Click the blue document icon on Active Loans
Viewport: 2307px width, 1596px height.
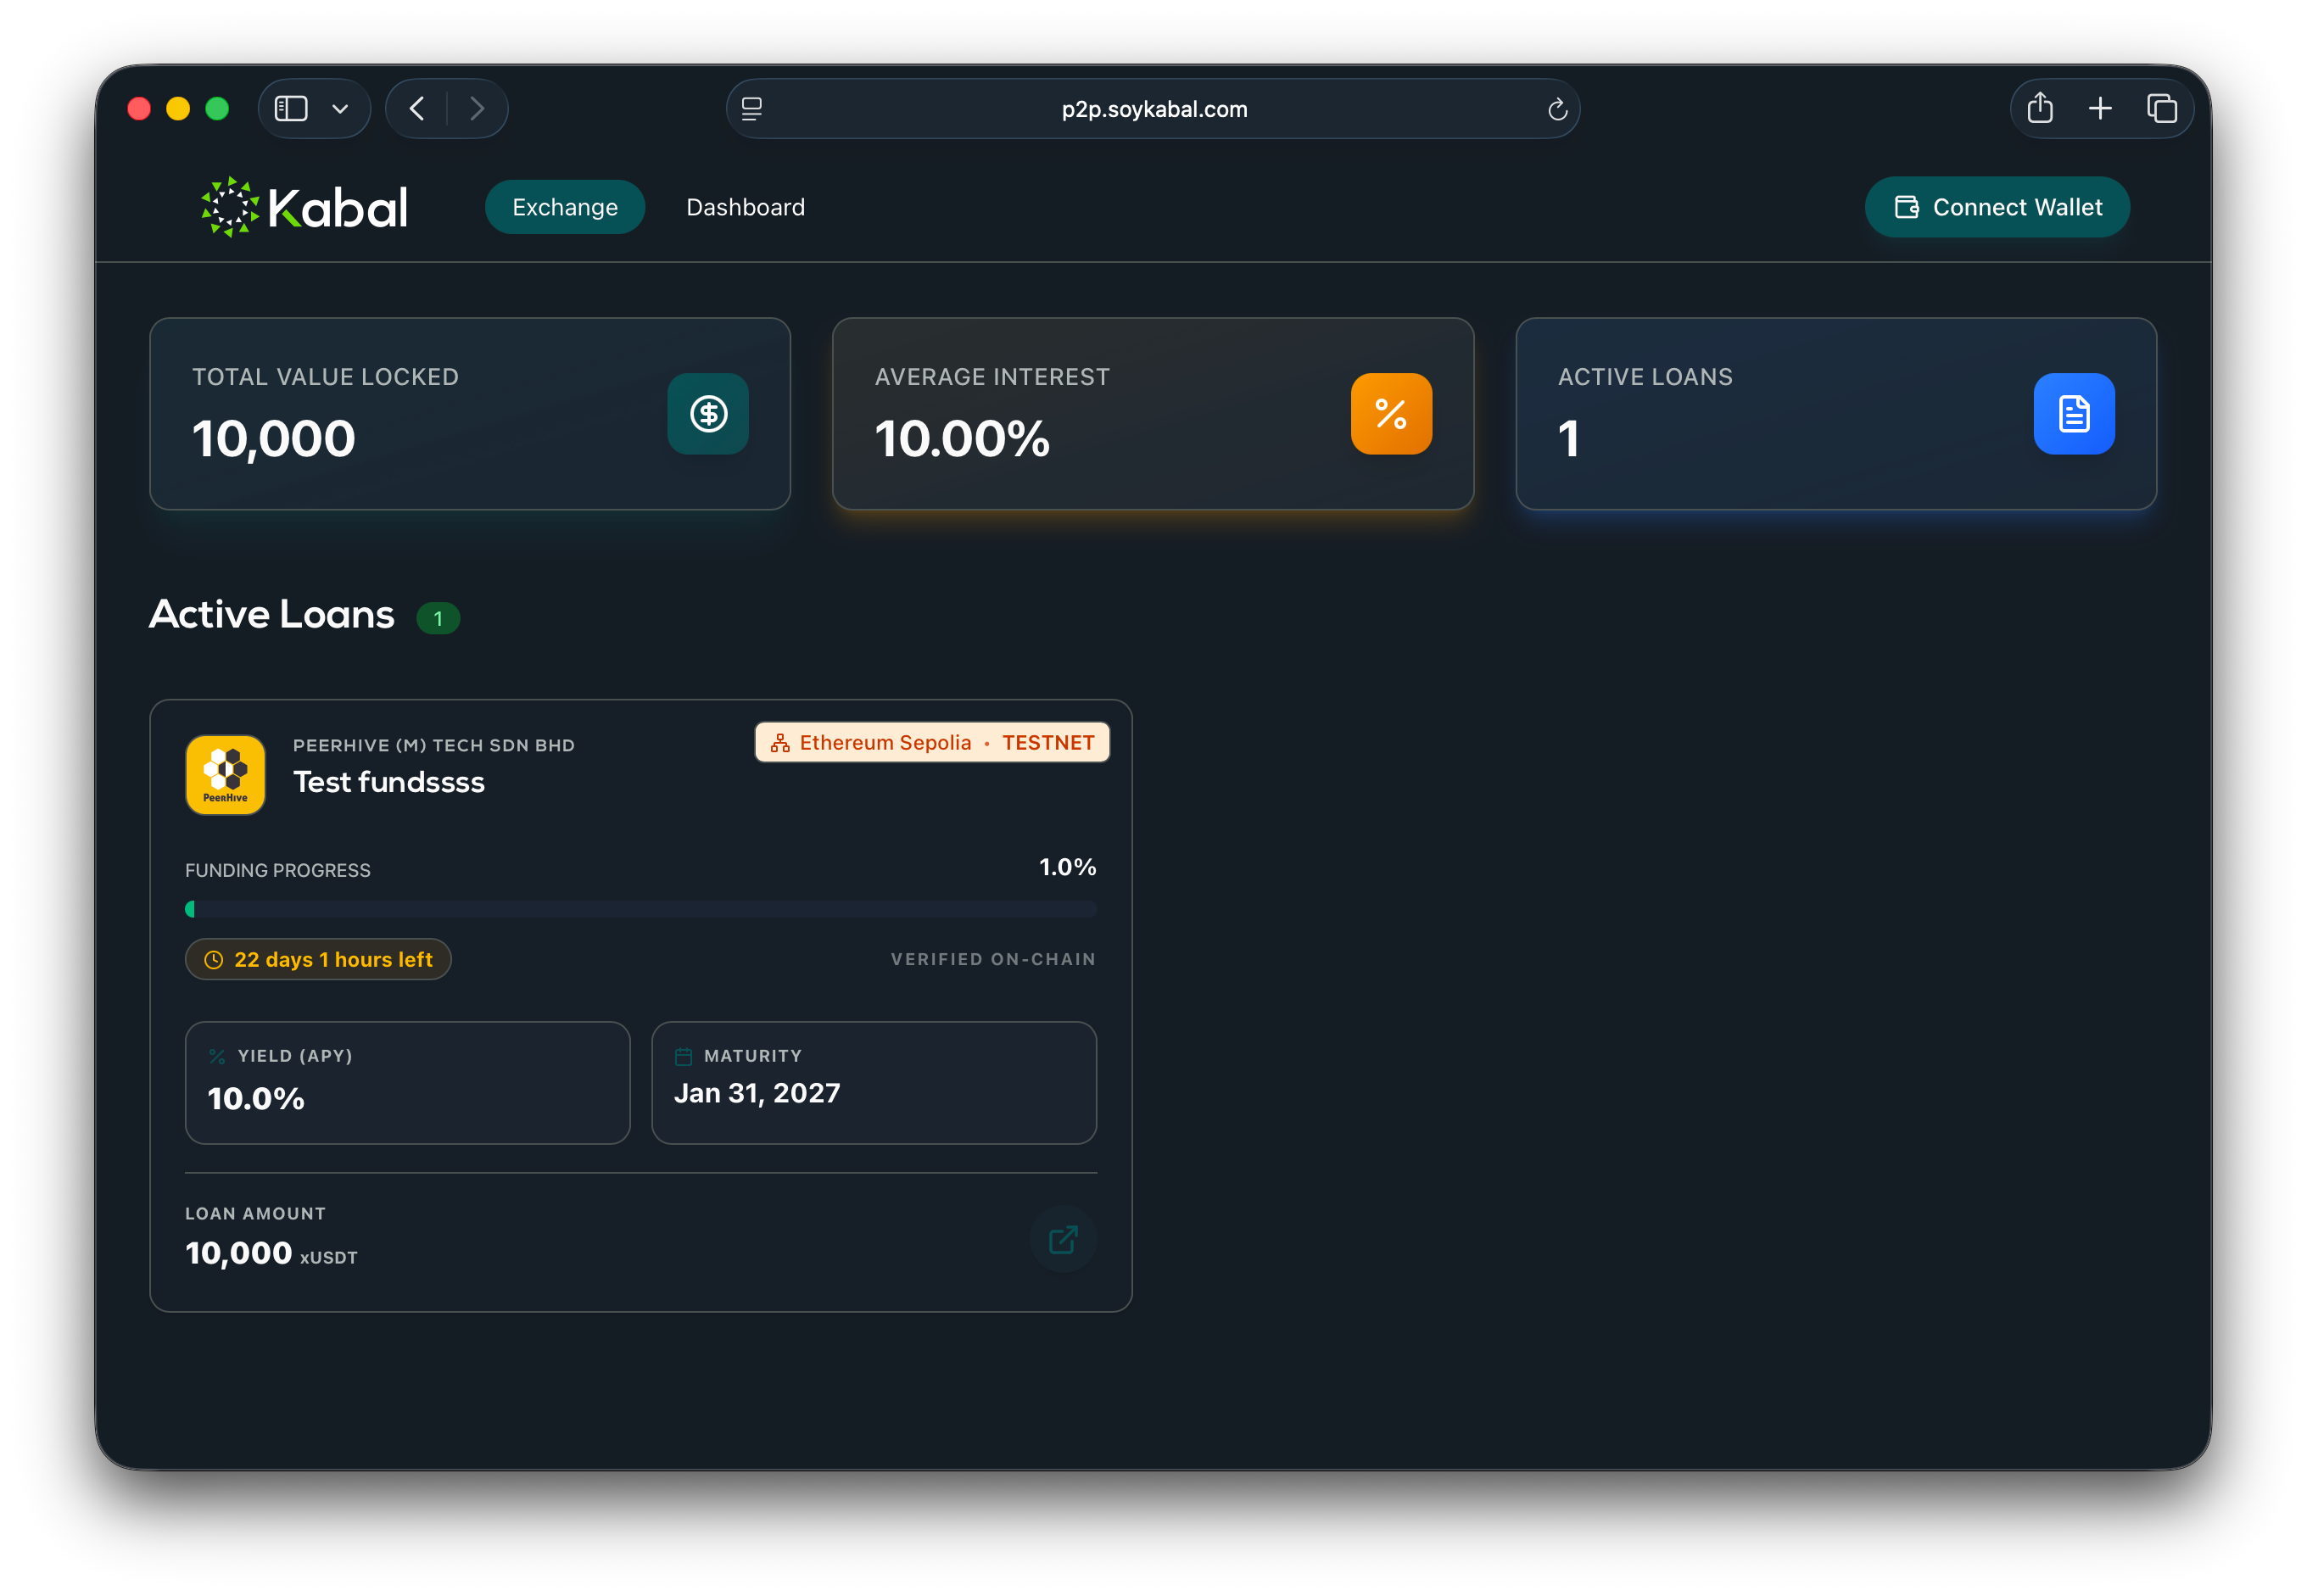(x=2073, y=414)
